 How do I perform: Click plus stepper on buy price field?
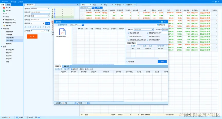[x=47, y=16]
